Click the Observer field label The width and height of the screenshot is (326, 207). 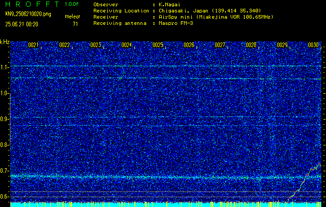(x=106, y=5)
